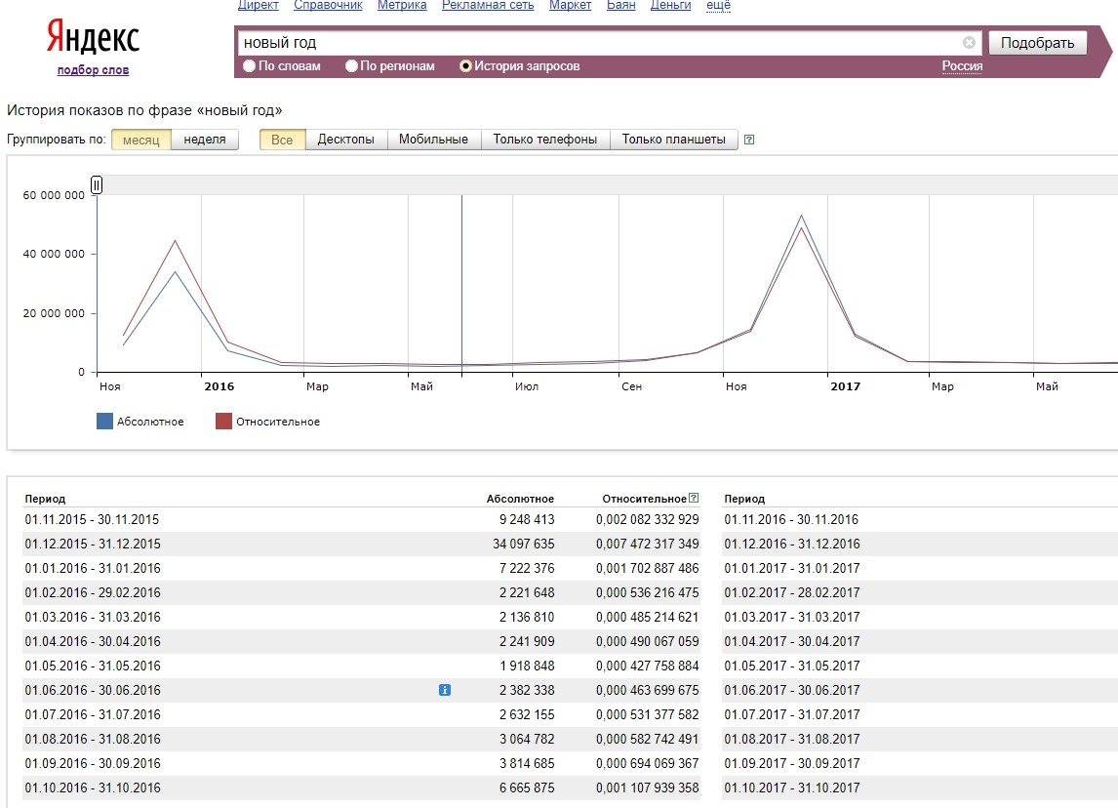Select the История запросов radio button

coord(466,66)
